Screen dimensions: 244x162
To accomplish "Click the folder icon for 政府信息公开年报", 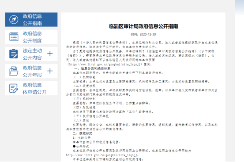I will point(14,71).
